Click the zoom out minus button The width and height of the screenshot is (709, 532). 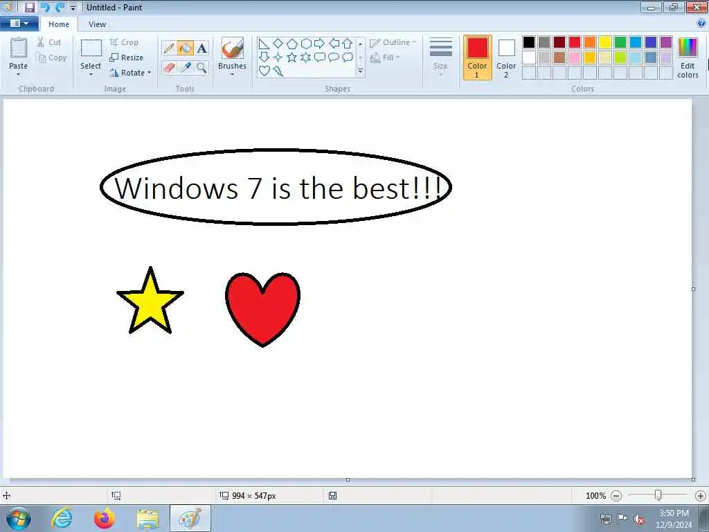pos(616,496)
